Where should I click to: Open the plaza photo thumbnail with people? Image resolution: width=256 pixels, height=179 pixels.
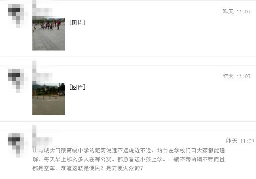49,34
